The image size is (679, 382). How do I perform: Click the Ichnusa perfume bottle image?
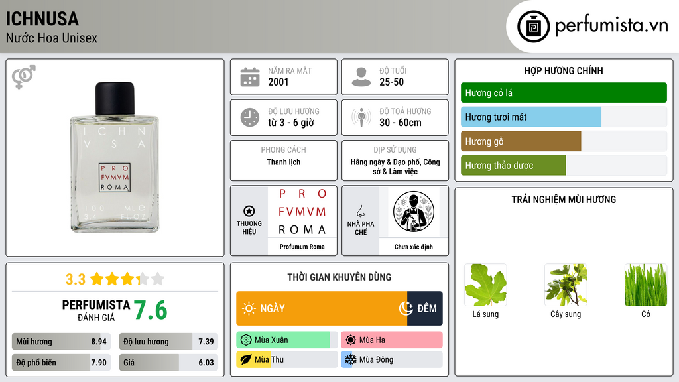pos(115,157)
